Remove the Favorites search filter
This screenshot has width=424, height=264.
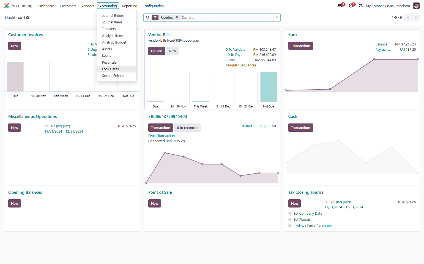[177, 17]
